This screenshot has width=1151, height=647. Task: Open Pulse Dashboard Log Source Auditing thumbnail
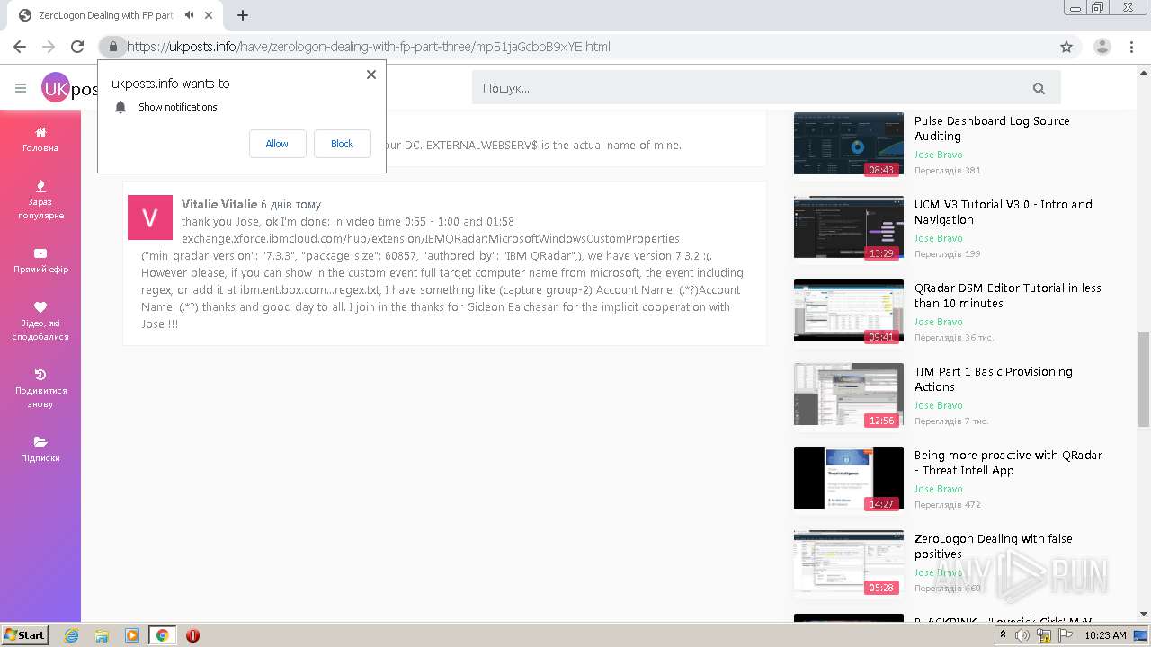(x=849, y=144)
